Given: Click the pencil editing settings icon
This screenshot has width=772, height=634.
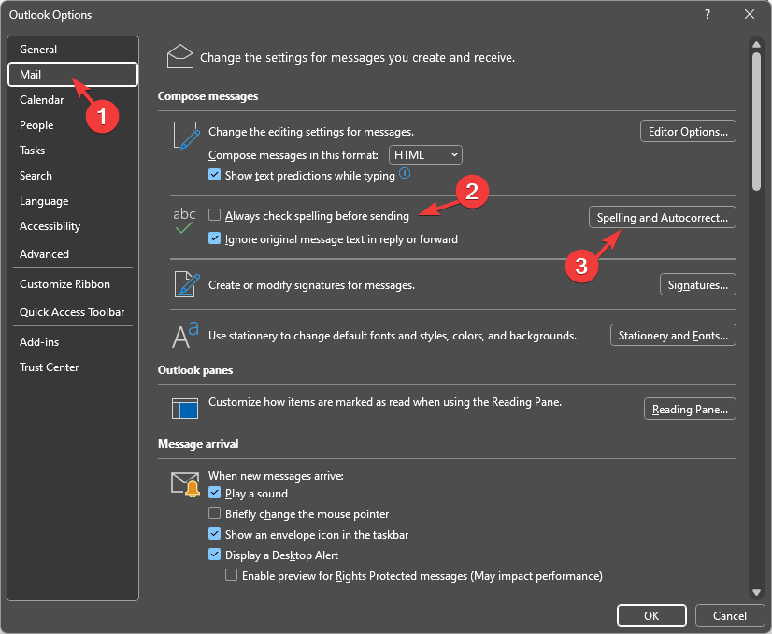Looking at the screenshot, I should 187,136.
